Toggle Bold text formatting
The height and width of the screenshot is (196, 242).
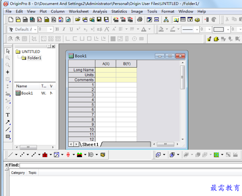57,29
